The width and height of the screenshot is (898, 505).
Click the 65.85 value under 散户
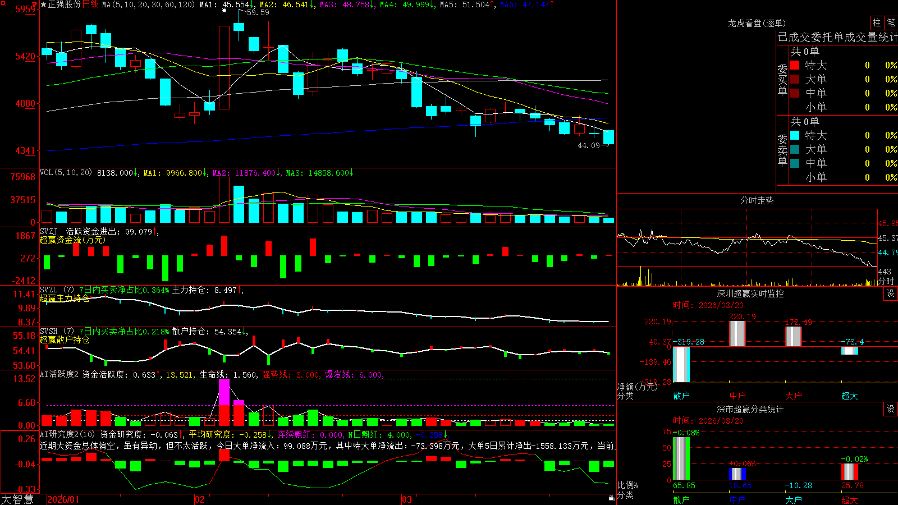pyautogui.click(x=684, y=485)
